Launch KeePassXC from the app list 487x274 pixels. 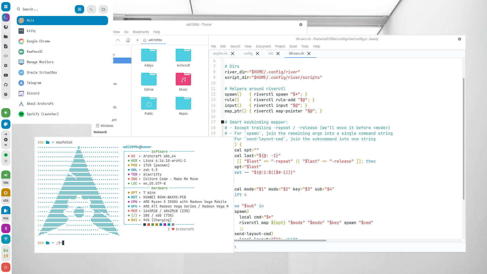(x=35, y=52)
